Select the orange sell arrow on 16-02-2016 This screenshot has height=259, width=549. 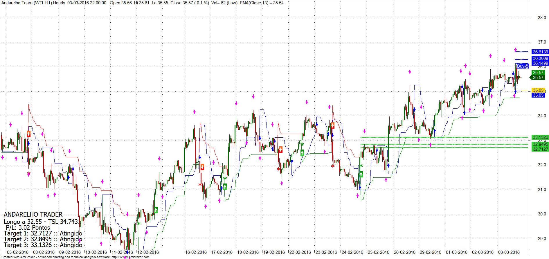pyautogui.click(x=202, y=167)
